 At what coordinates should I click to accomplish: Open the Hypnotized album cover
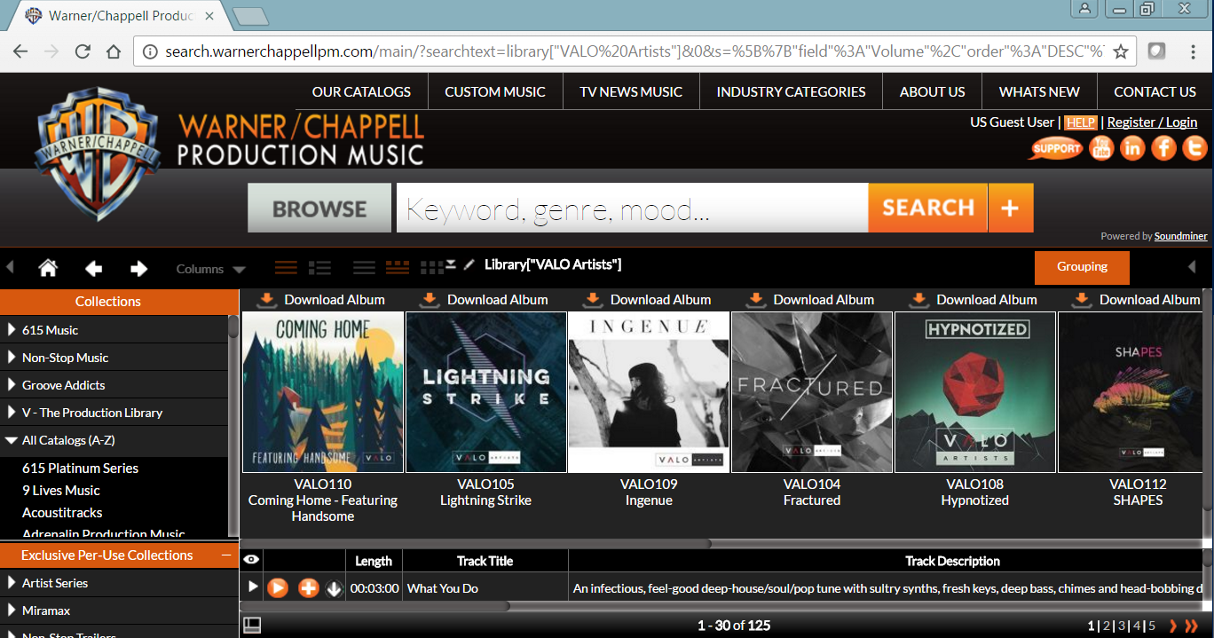(975, 392)
